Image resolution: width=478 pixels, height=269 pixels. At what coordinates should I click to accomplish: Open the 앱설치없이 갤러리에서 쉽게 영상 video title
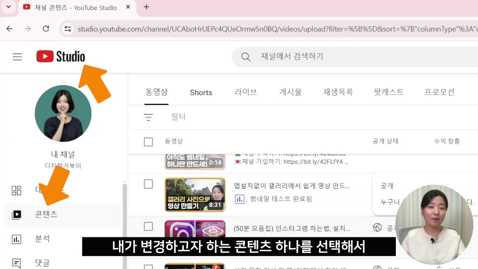click(292, 186)
